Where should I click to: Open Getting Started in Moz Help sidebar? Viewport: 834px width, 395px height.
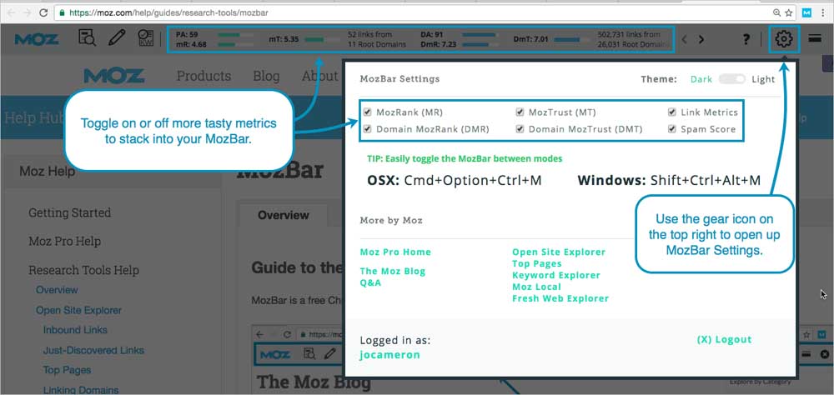70,212
